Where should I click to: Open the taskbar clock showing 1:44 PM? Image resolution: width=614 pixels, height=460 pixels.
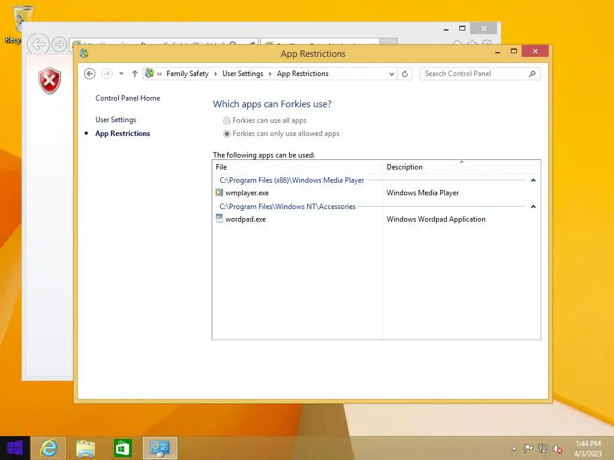[x=588, y=449]
